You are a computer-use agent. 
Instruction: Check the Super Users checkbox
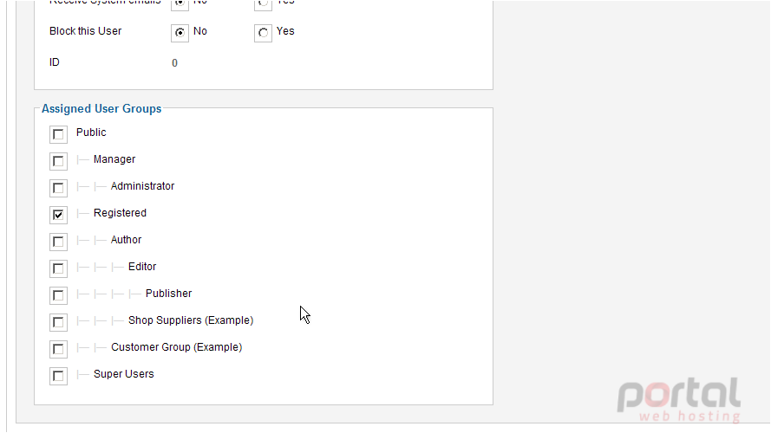coord(58,376)
